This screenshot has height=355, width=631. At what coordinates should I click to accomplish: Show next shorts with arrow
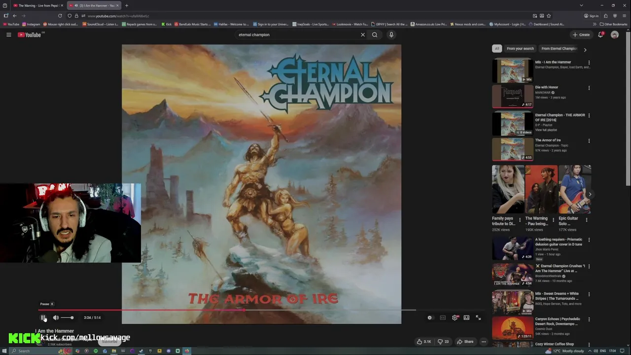(590, 194)
